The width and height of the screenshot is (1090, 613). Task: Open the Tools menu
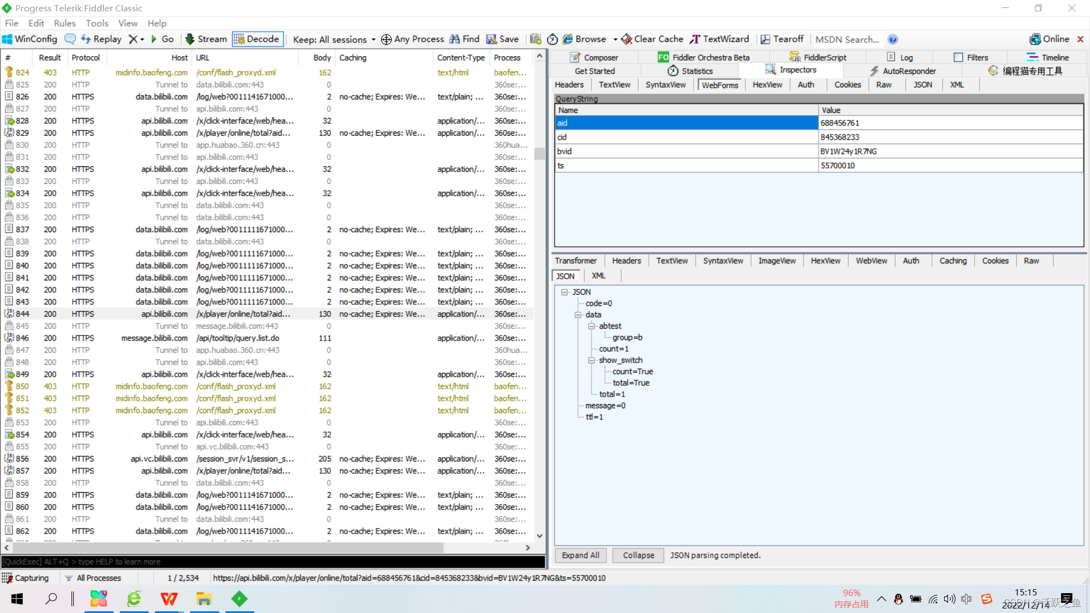point(97,23)
